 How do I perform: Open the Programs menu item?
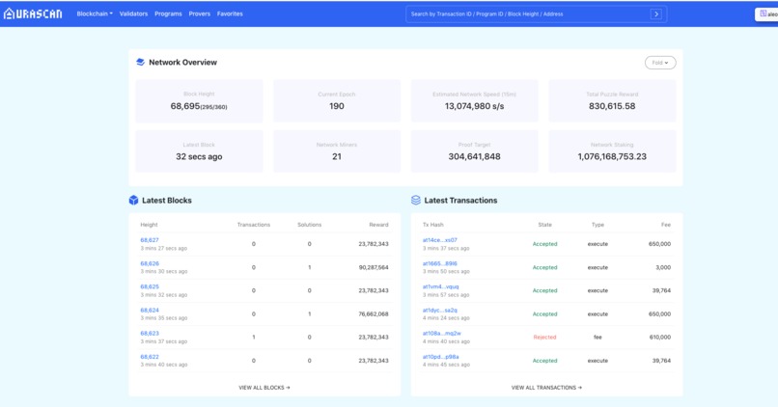tap(168, 14)
